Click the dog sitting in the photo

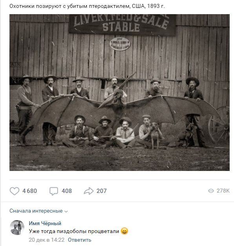click(x=155, y=136)
